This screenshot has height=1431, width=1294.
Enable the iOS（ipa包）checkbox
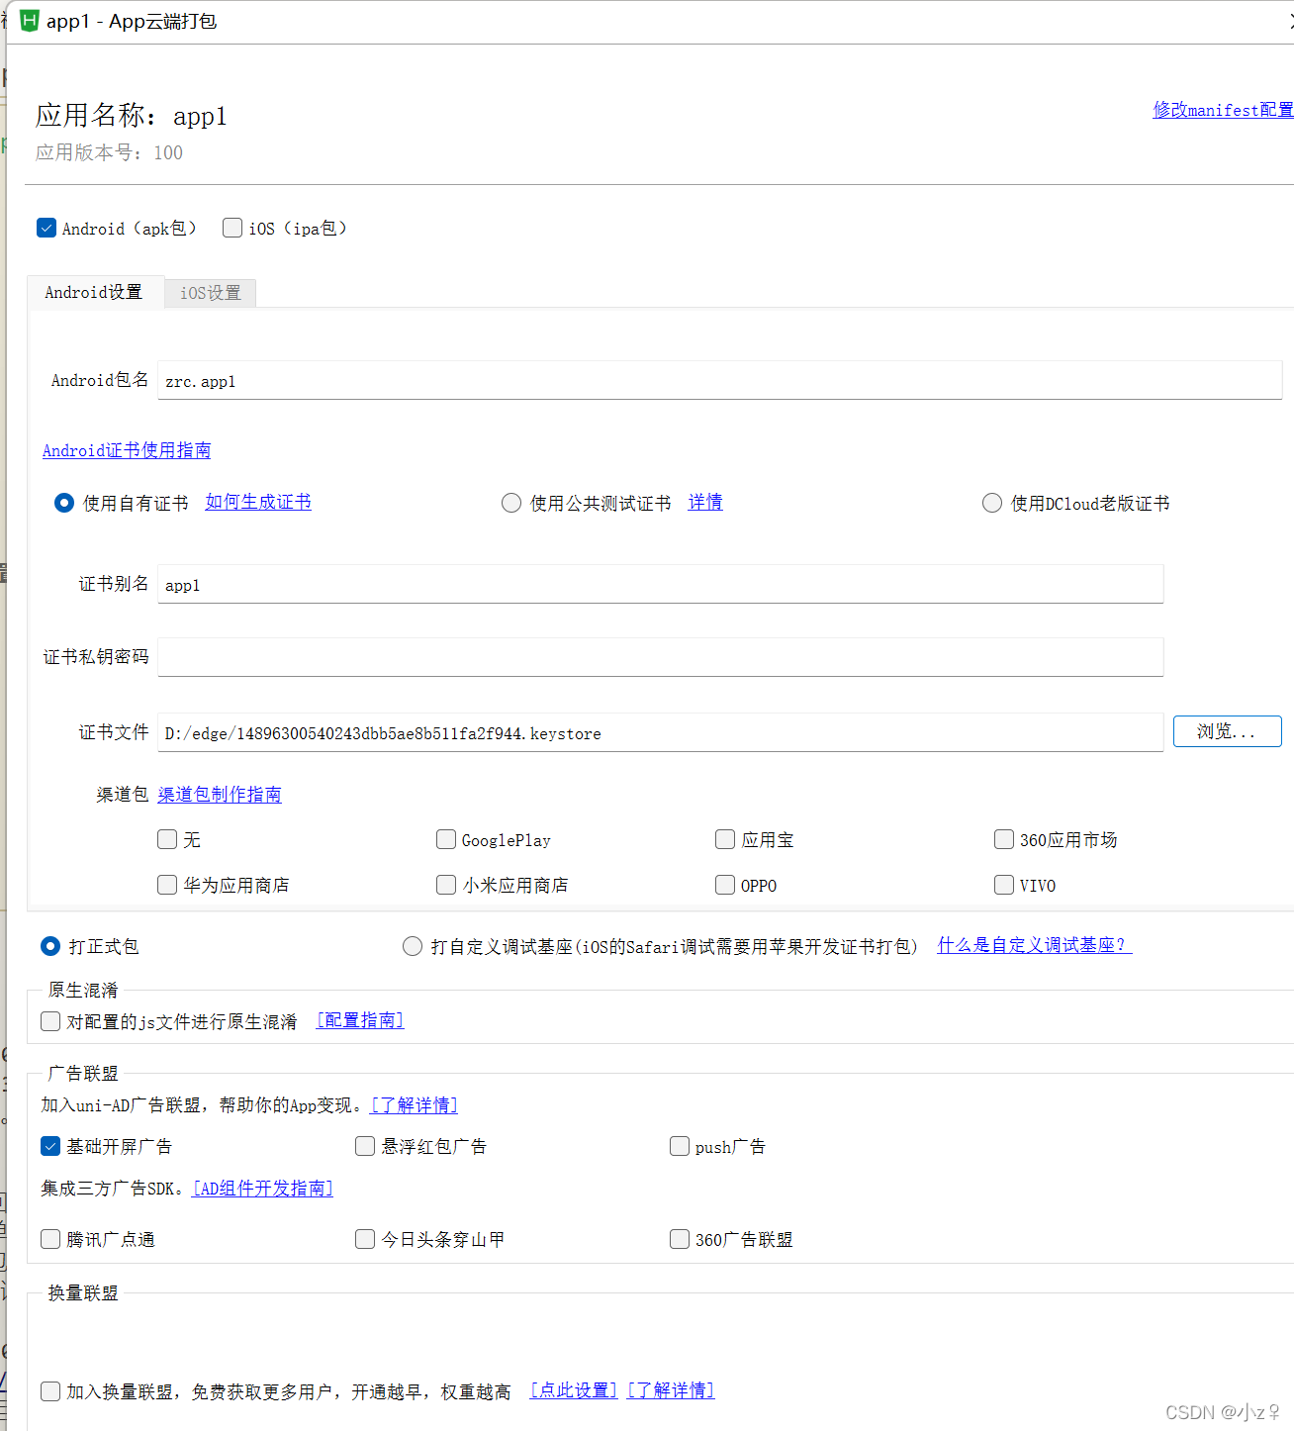coord(231,228)
